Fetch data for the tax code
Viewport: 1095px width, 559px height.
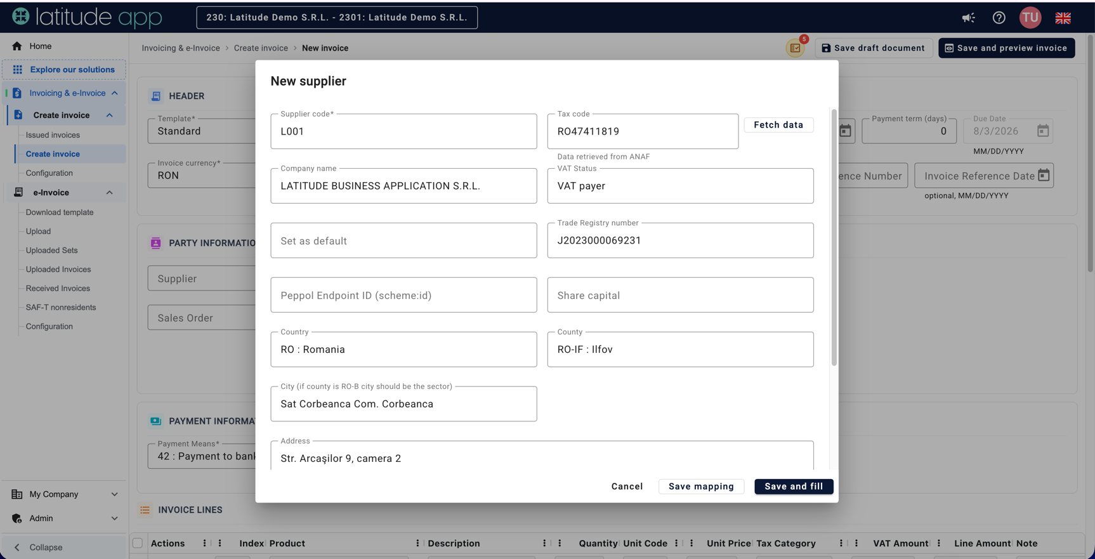pyautogui.click(x=778, y=125)
